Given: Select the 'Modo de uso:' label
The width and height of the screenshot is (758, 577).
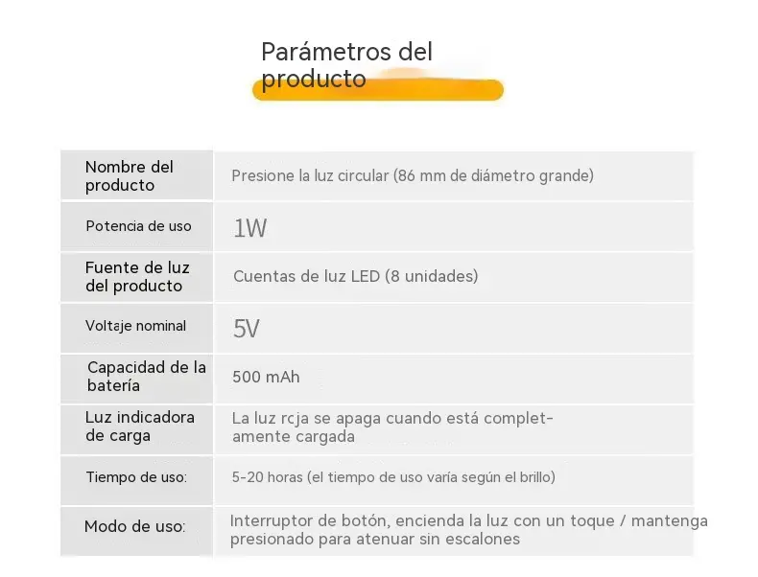Looking at the screenshot, I should click(x=135, y=526).
